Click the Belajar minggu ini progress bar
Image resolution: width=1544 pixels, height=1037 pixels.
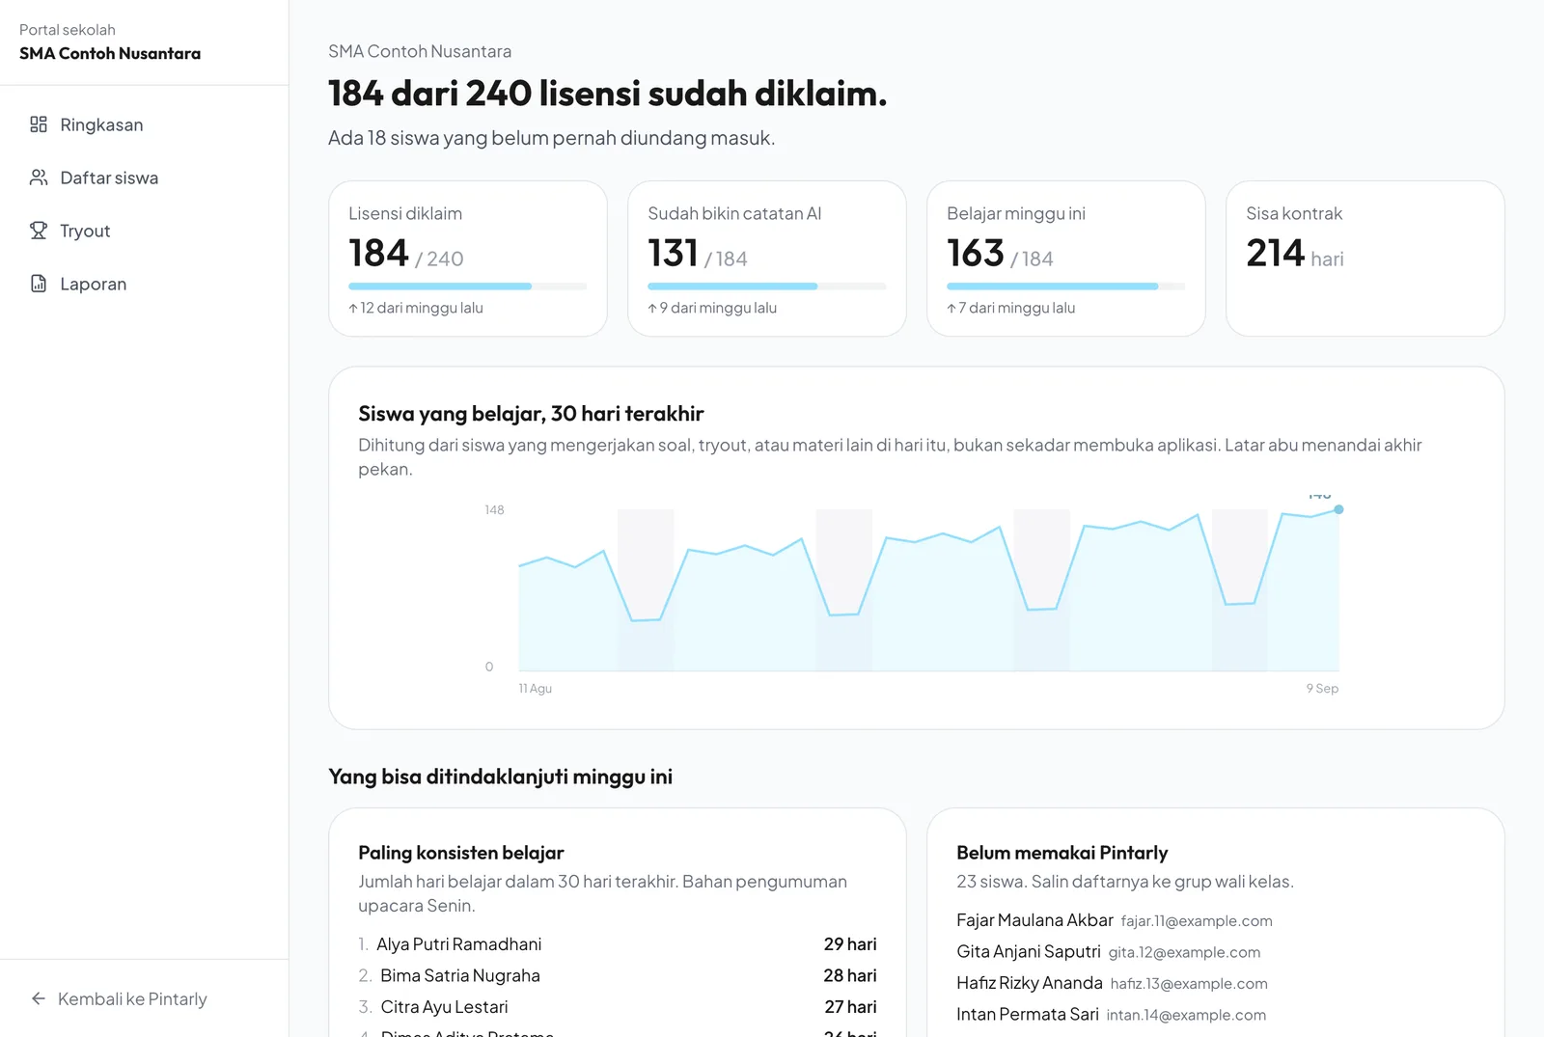[1066, 287]
